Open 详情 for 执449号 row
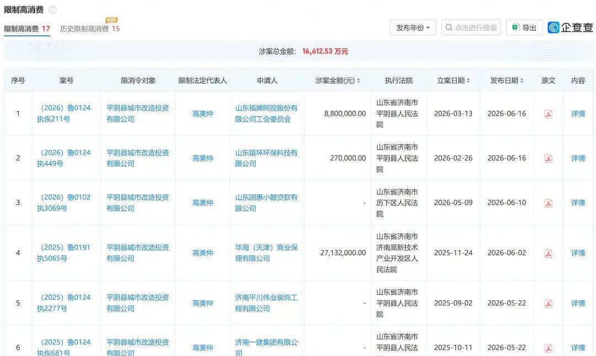The width and height of the screenshot is (596, 356). pos(578,158)
